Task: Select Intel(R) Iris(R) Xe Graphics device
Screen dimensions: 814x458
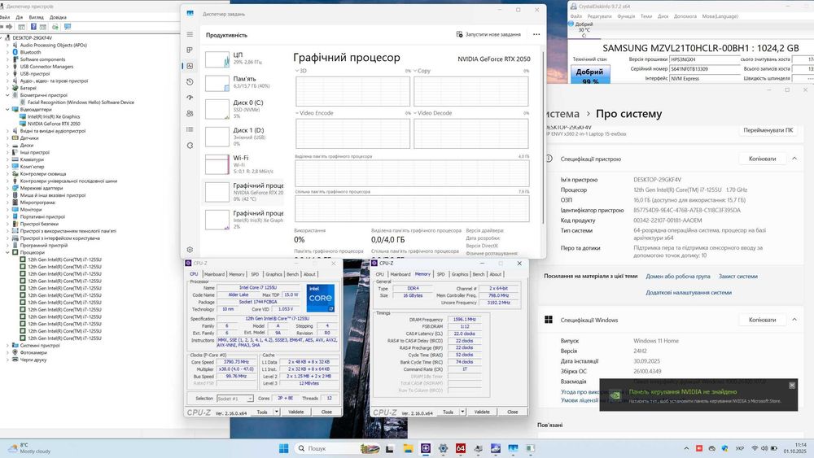Action: tap(54, 116)
